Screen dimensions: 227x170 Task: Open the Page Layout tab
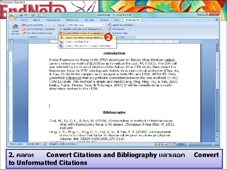coord(53,20)
